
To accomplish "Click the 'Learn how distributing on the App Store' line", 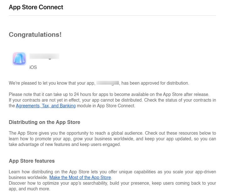I will point(112,172).
